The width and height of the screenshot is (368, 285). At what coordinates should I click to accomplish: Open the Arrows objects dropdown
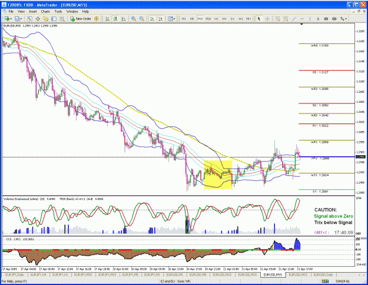click(x=344, y=19)
